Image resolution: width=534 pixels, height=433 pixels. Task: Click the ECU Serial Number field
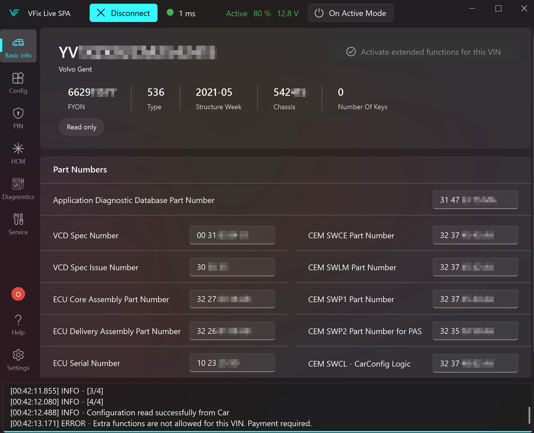(232, 363)
